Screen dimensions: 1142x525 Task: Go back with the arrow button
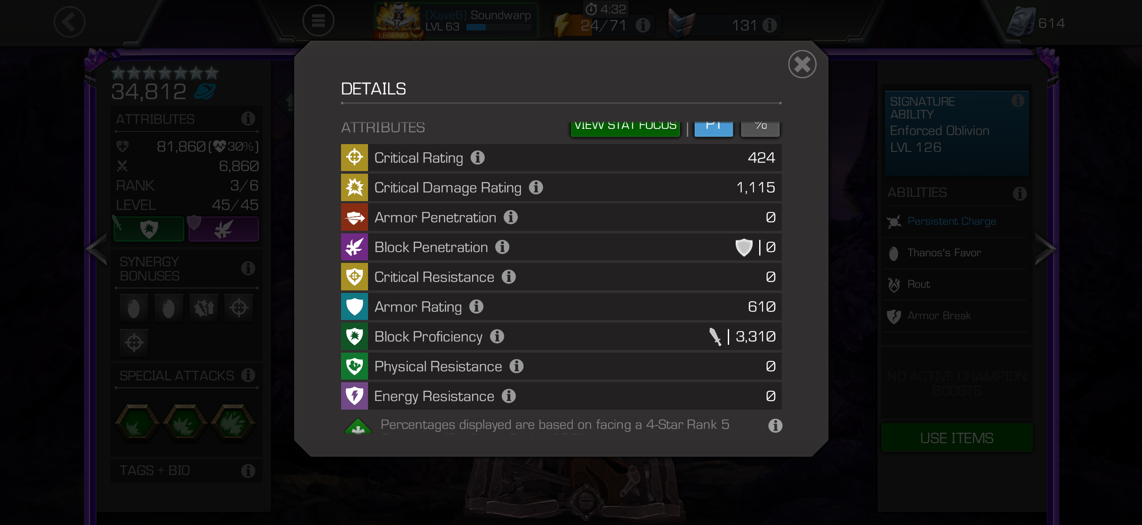(x=70, y=21)
